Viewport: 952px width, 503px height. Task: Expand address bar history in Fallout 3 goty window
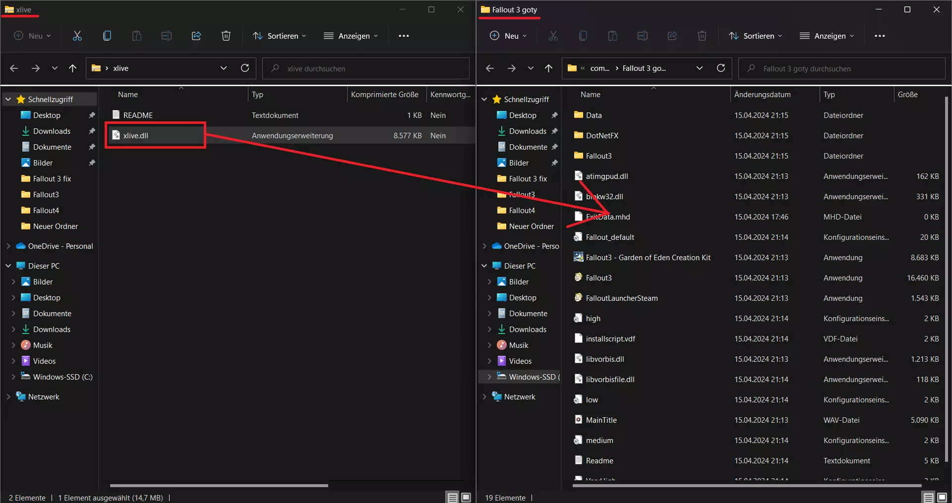[700, 68]
